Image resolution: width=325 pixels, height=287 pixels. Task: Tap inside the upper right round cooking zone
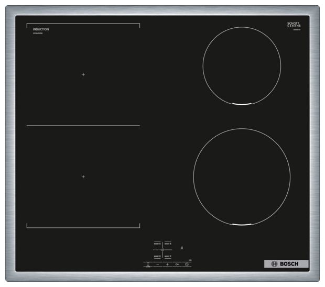pos(242,66)
